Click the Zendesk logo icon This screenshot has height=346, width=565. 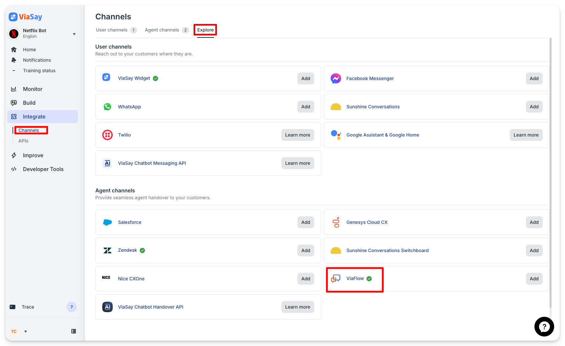tap(107, 250)
